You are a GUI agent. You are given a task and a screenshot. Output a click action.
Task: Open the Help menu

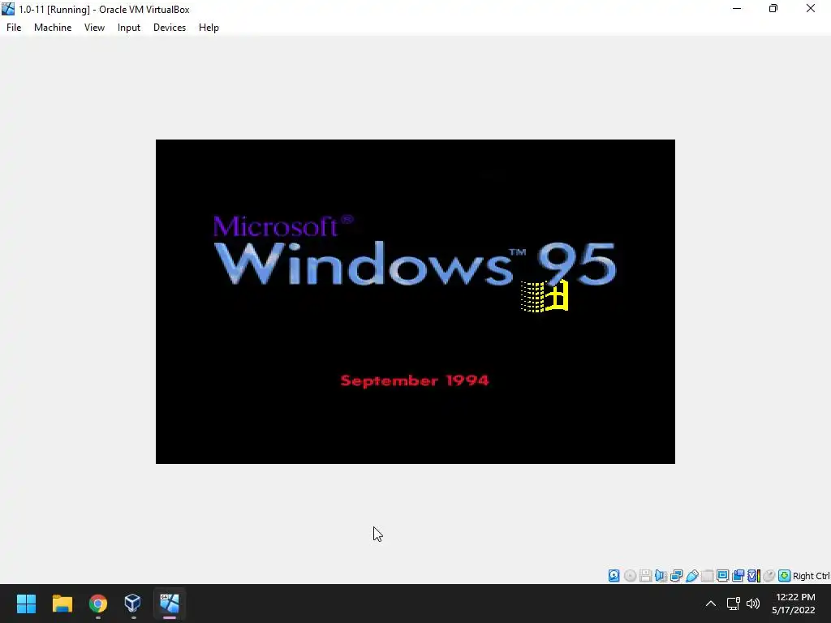[x=209, y=28]
